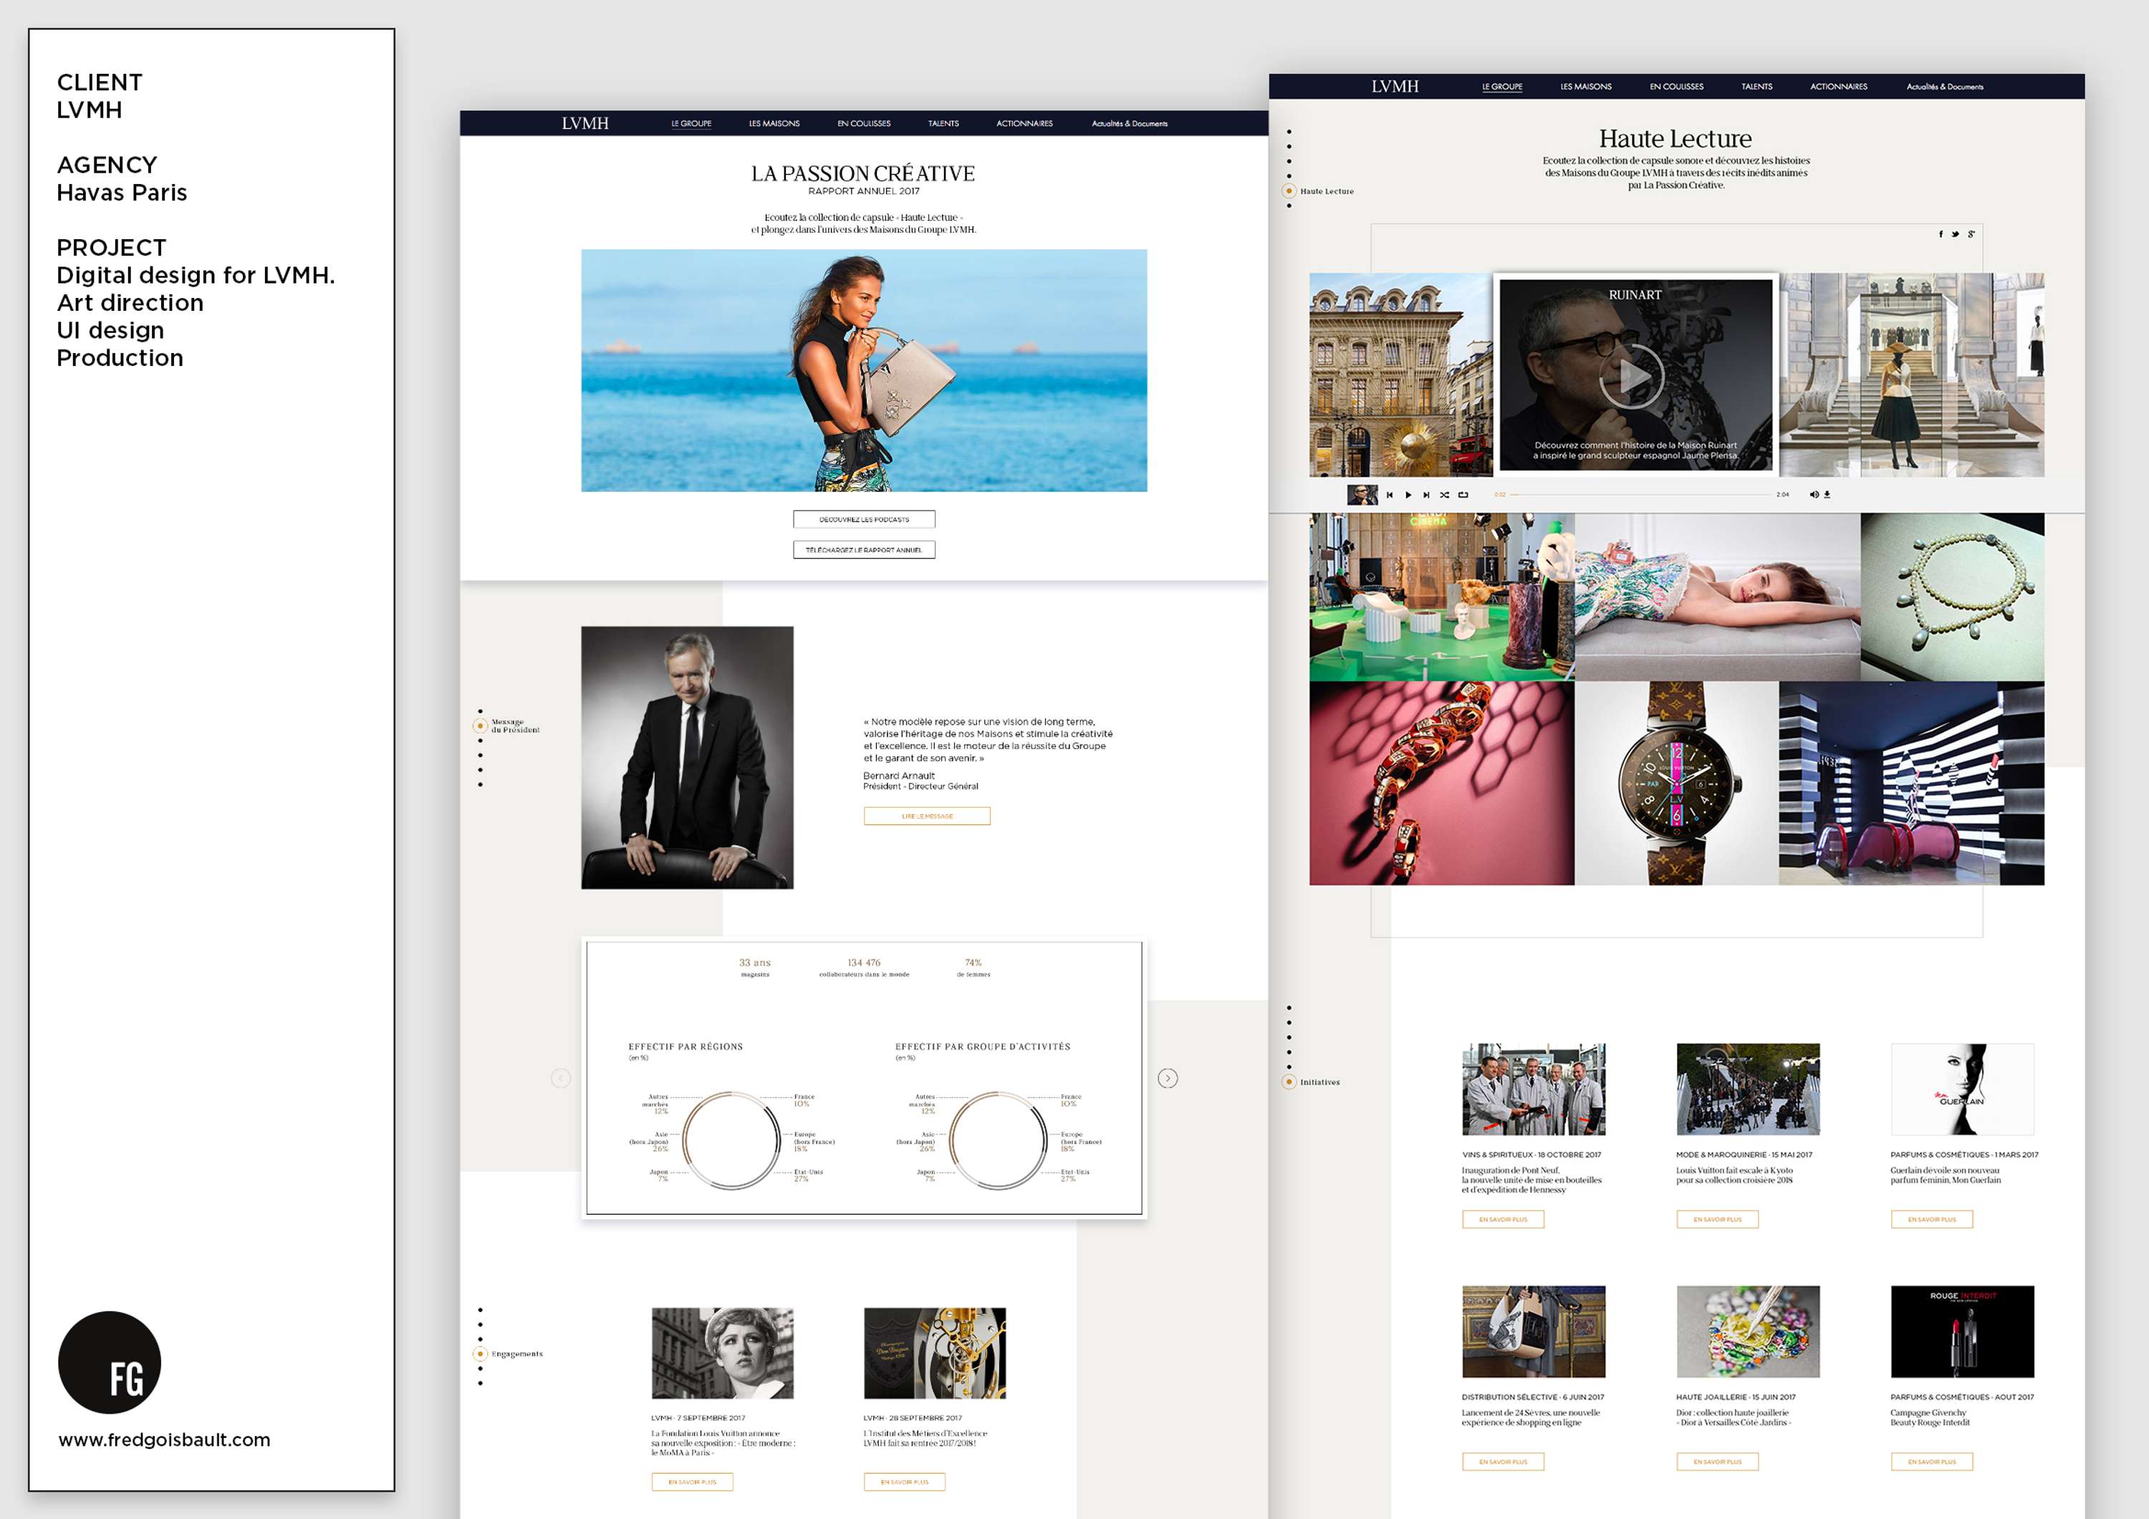
Task: Click EN SAVOIR PLUS under Vins & Spiritueux
Action: [1503, 1220]
